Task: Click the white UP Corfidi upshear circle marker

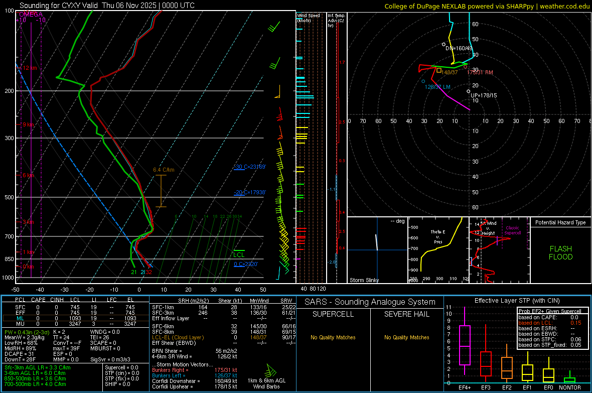Action: pos(468,91)
